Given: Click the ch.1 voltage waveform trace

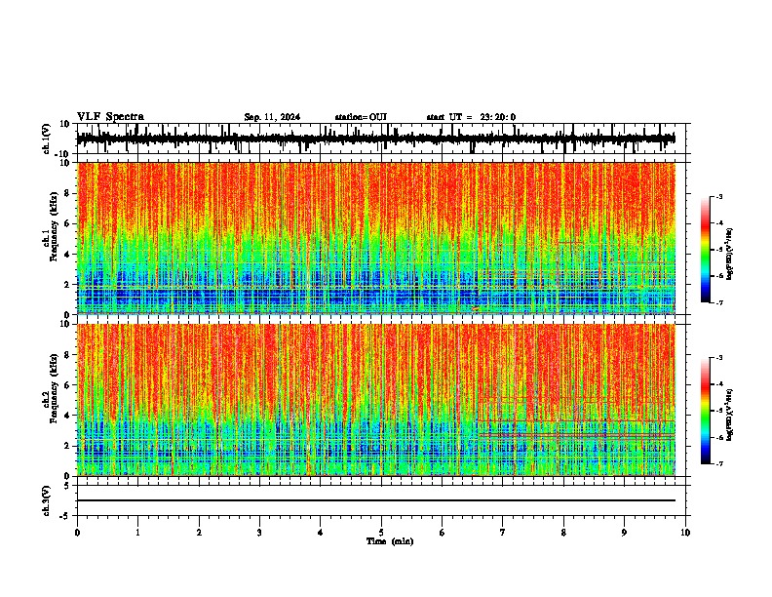Looking at the screenshot, I should tap(375, 139).
